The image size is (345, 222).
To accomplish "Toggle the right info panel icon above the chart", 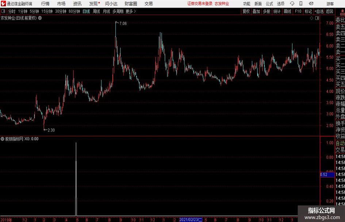I will (x=317, y=18).
